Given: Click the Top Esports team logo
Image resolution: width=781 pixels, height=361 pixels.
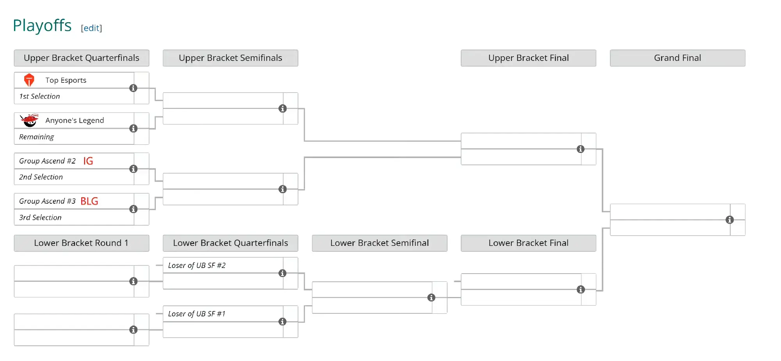Looking at the screenshot, I should 29,80.
